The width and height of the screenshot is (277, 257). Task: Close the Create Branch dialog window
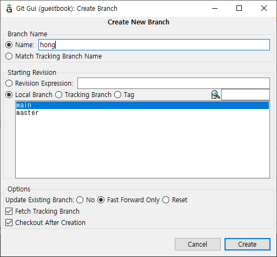point(264,8)
